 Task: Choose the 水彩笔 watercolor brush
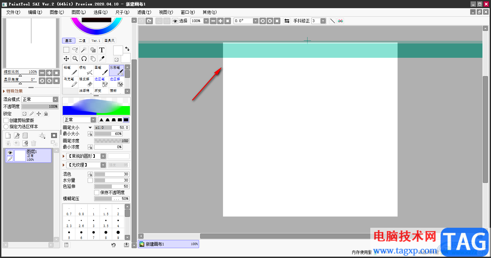(x=117, y=70)
